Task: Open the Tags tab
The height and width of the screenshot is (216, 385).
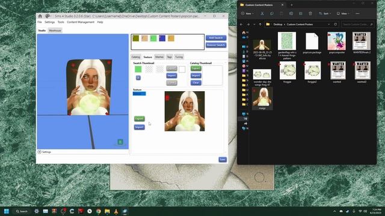Action: point(169,57)
